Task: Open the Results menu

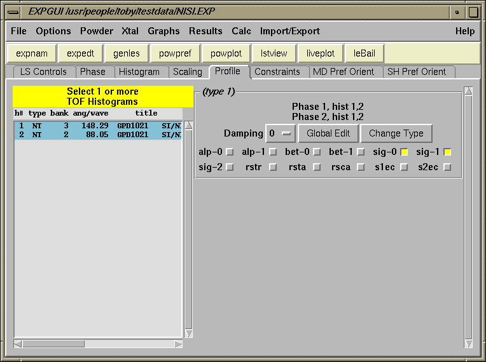Action: [205, 31]
